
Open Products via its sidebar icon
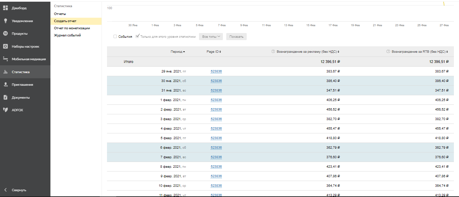[x=5, y=33]
